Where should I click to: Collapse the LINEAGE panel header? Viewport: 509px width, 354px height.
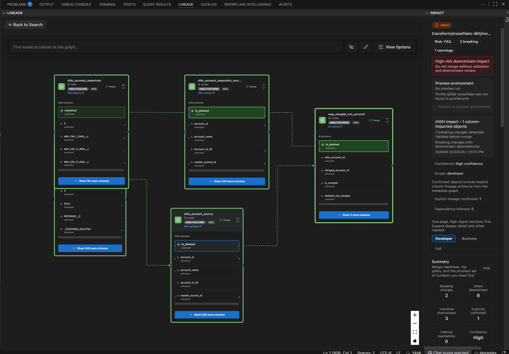click(x=4, y=13)
